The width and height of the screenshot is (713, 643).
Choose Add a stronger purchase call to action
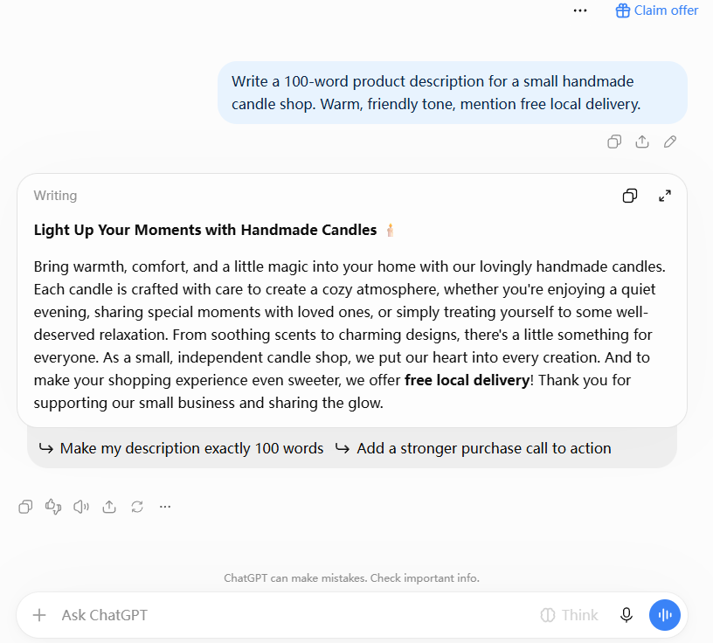point(473,448)
